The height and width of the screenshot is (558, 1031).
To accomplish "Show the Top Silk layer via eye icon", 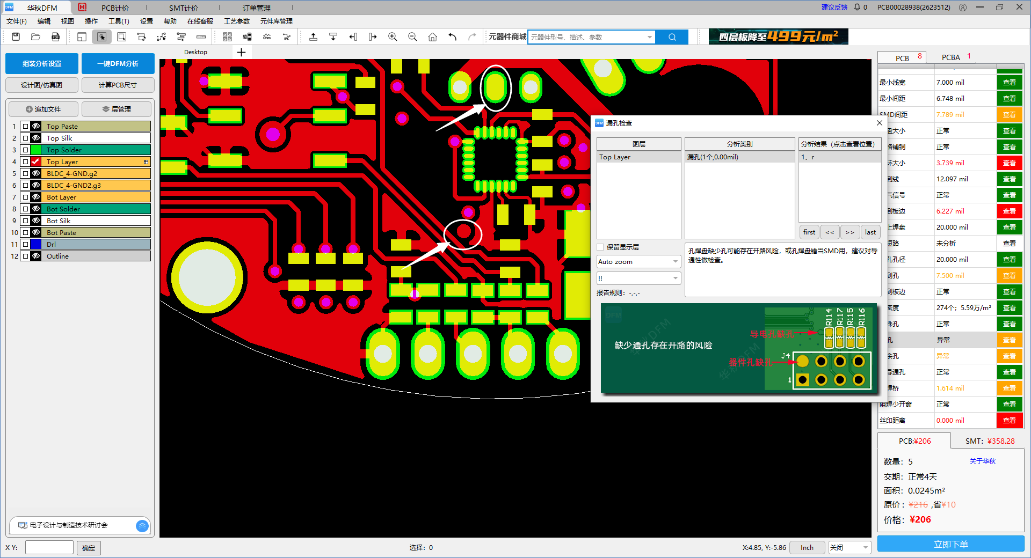I will pyautogui.click(x=36, y=138).
